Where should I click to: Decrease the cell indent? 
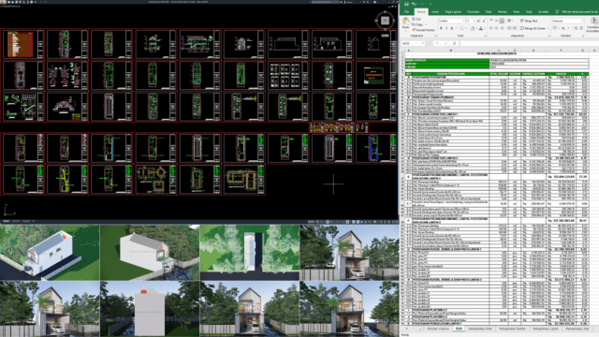(x=509, y=28)
